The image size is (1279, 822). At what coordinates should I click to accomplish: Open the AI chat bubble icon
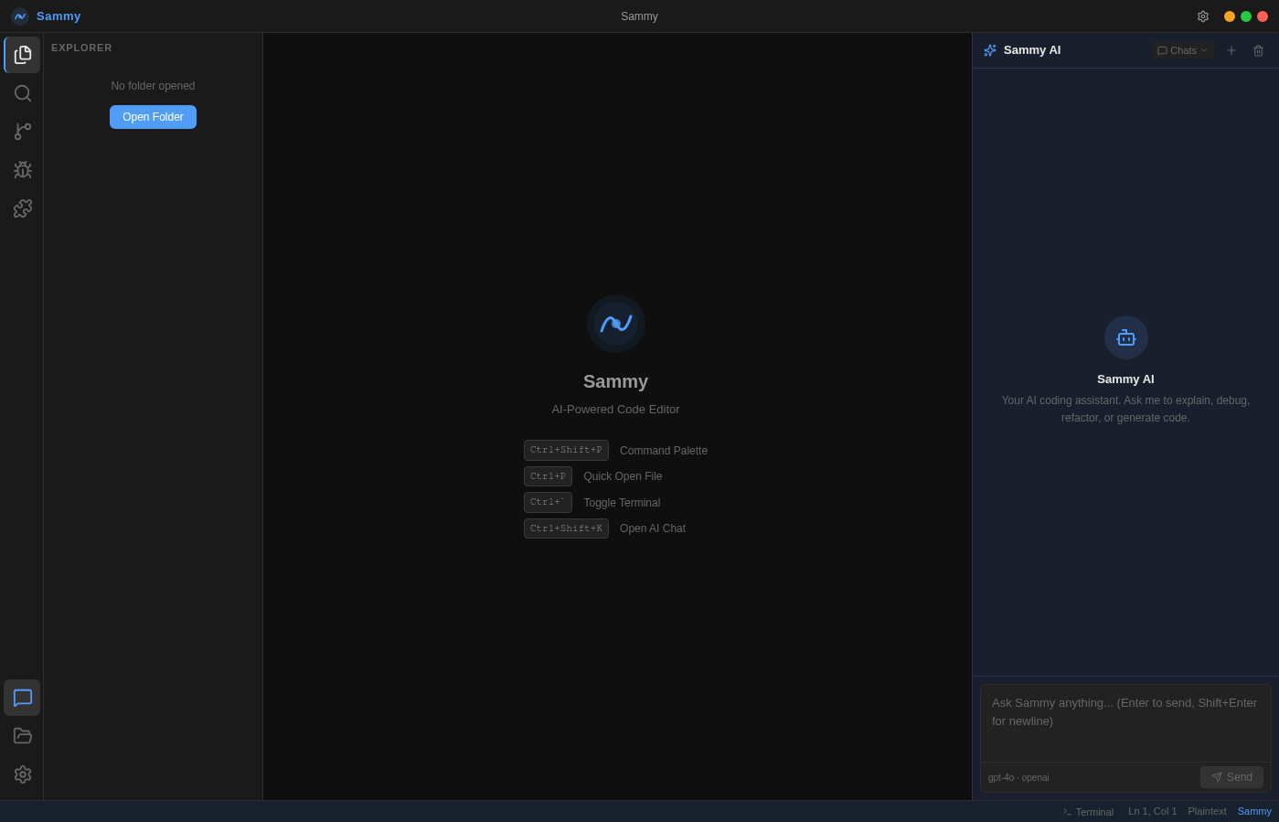tap(23, 698)
